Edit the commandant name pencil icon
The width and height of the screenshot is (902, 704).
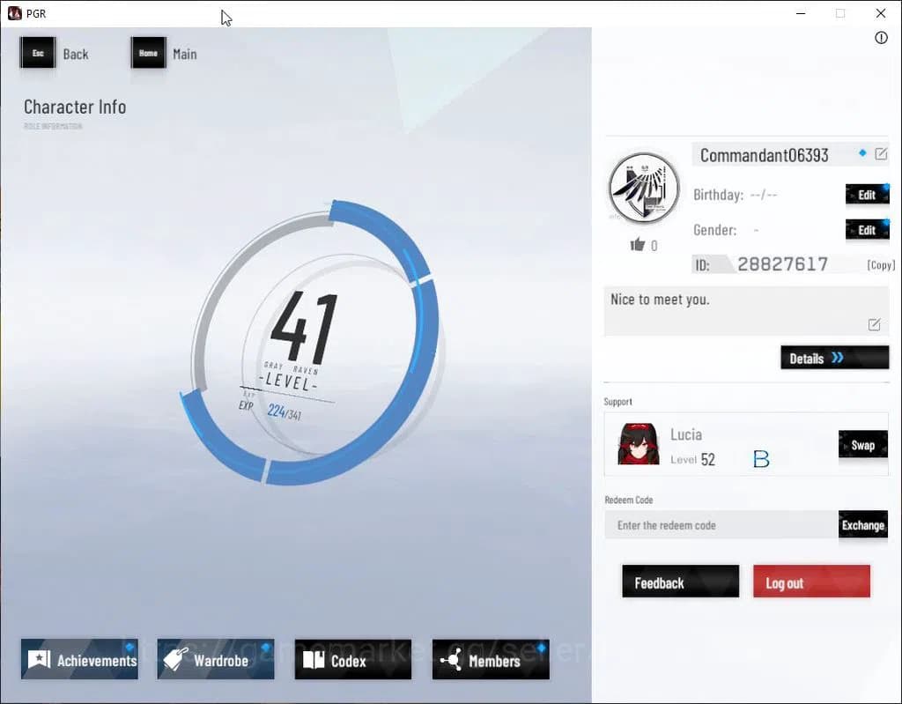(881, 153)
